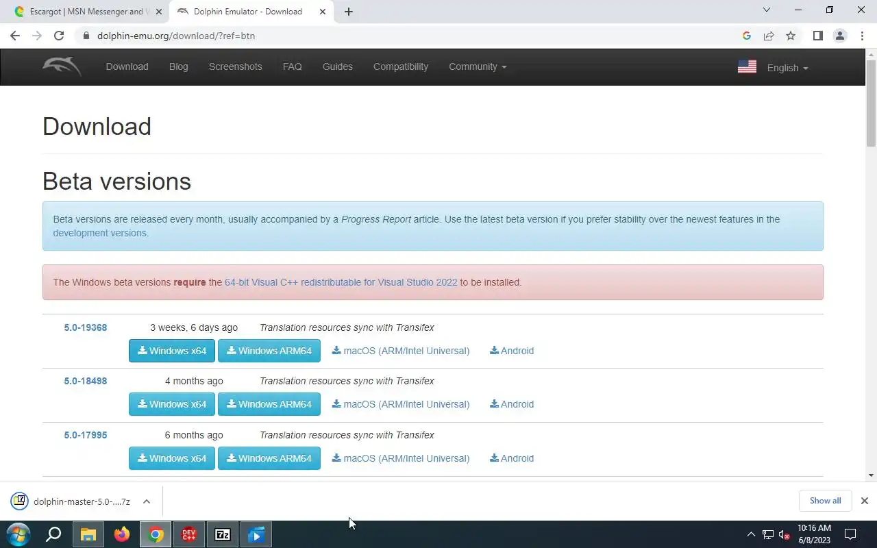Open Chrome's three-dot menu
This screenshot has height=548, width=877.
coord(862,36)
